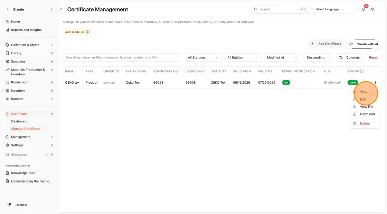Expand the Management chevron
Viewport: 387px width, 214px height.
point(52,137)
